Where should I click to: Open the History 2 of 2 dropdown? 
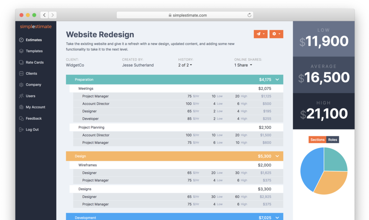(185, 65)
